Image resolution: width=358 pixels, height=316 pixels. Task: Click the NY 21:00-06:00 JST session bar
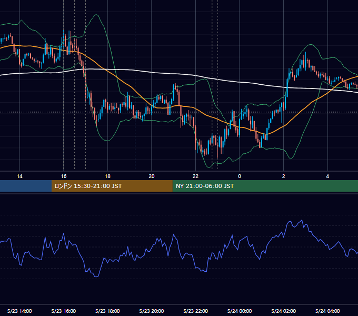coord(265,186)
